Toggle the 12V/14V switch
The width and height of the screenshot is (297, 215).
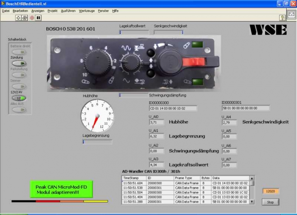(19, 98)
